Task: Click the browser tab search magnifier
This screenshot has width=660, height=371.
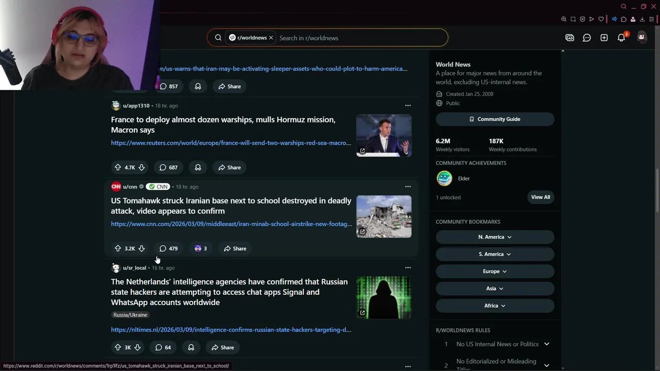Action: [x=623, y=6]
